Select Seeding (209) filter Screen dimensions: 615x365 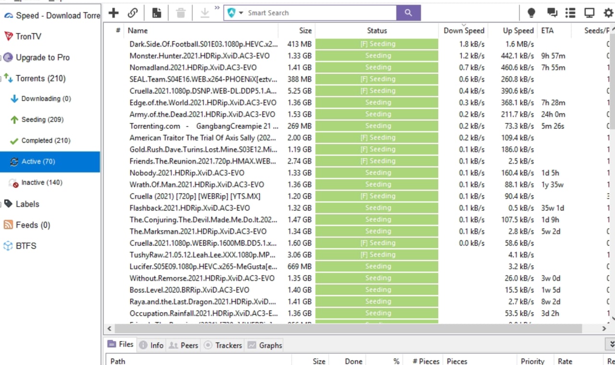42,119
